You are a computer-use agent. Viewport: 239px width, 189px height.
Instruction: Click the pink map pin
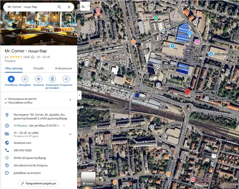click(197, 42)
